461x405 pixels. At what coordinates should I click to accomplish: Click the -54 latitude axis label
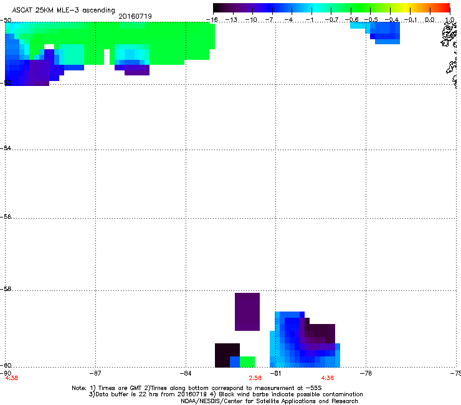(x=6, y=148)
